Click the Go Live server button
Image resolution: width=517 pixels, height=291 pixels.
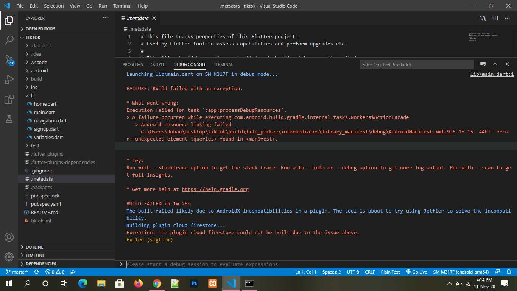click(x=417, y=272)
